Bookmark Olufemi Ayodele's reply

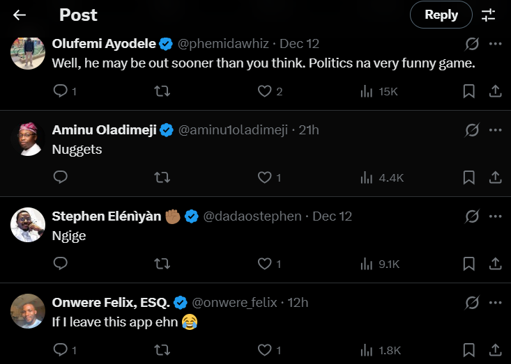tap(469, 91)
